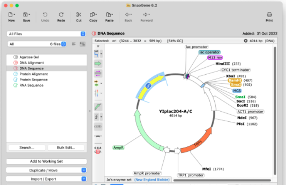286x185 pixels.
Task: Click Add to Working Set button
Action: click(46, 161)
